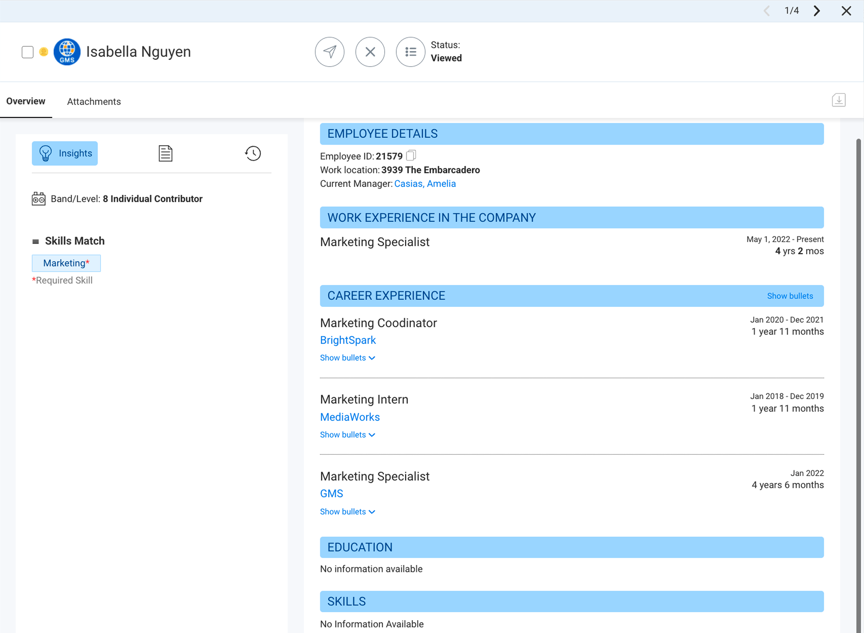Screen dimensions: 864x633
Task: Expand Show bullets under BrightSpark
Action: tap(347, 358)
